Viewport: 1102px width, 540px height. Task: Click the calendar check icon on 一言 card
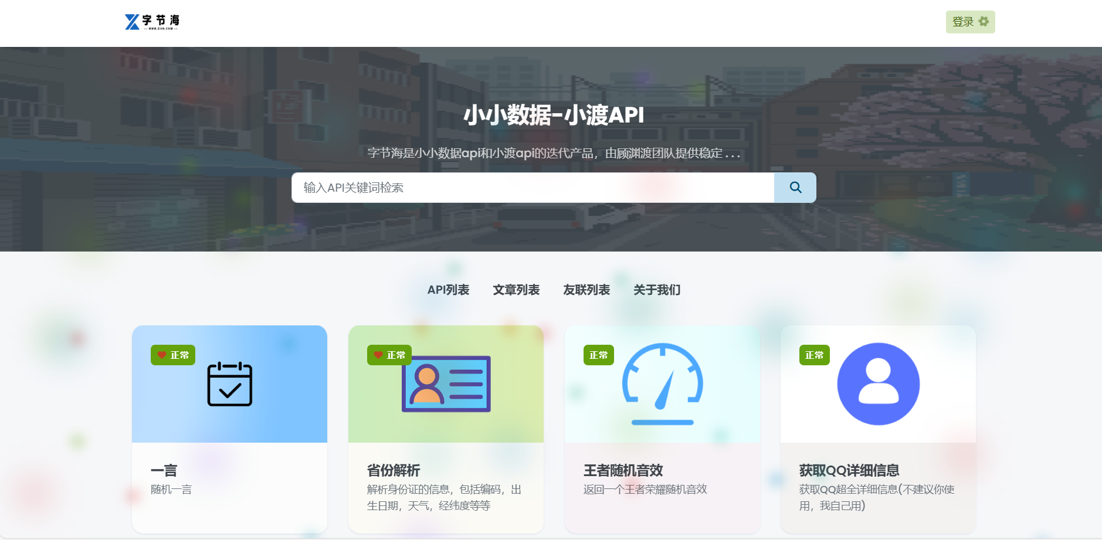(x=229, y=384)
